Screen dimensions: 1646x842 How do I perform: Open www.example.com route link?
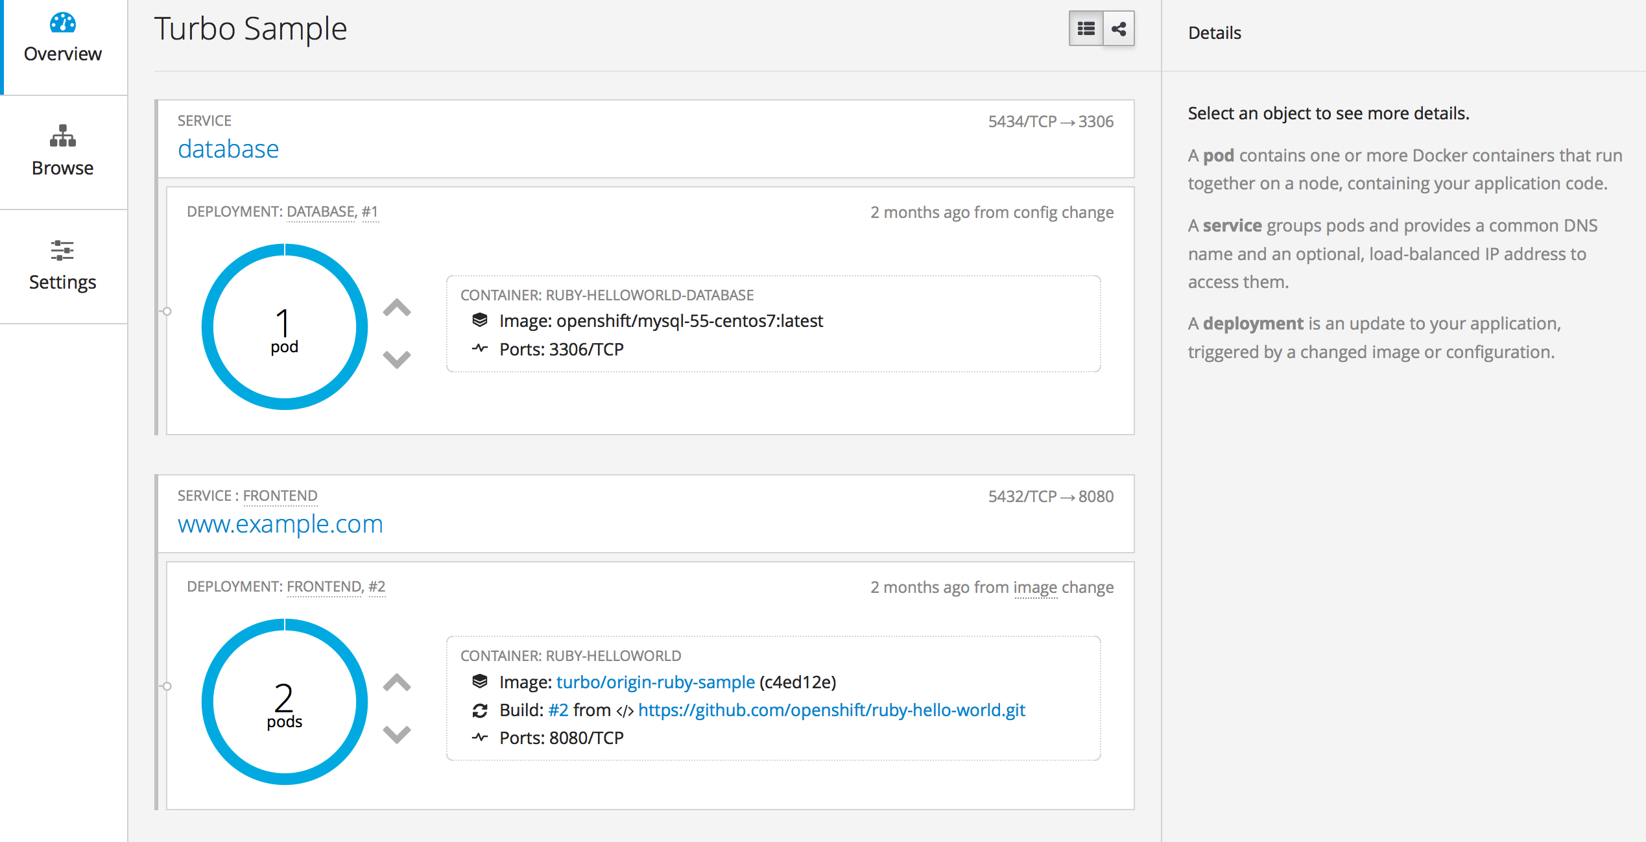(280, 524)
